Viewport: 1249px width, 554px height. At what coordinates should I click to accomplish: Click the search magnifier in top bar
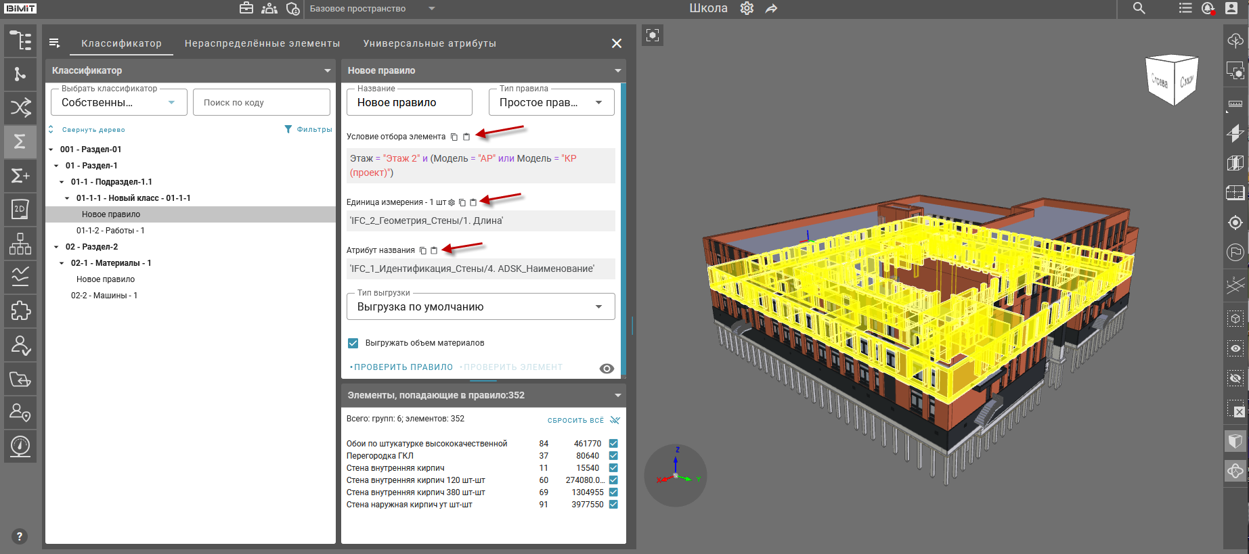pyautogui.click(x=1139, y=8)
